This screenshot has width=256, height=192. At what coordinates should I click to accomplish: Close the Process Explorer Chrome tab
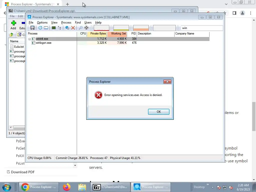click(58, 4)
